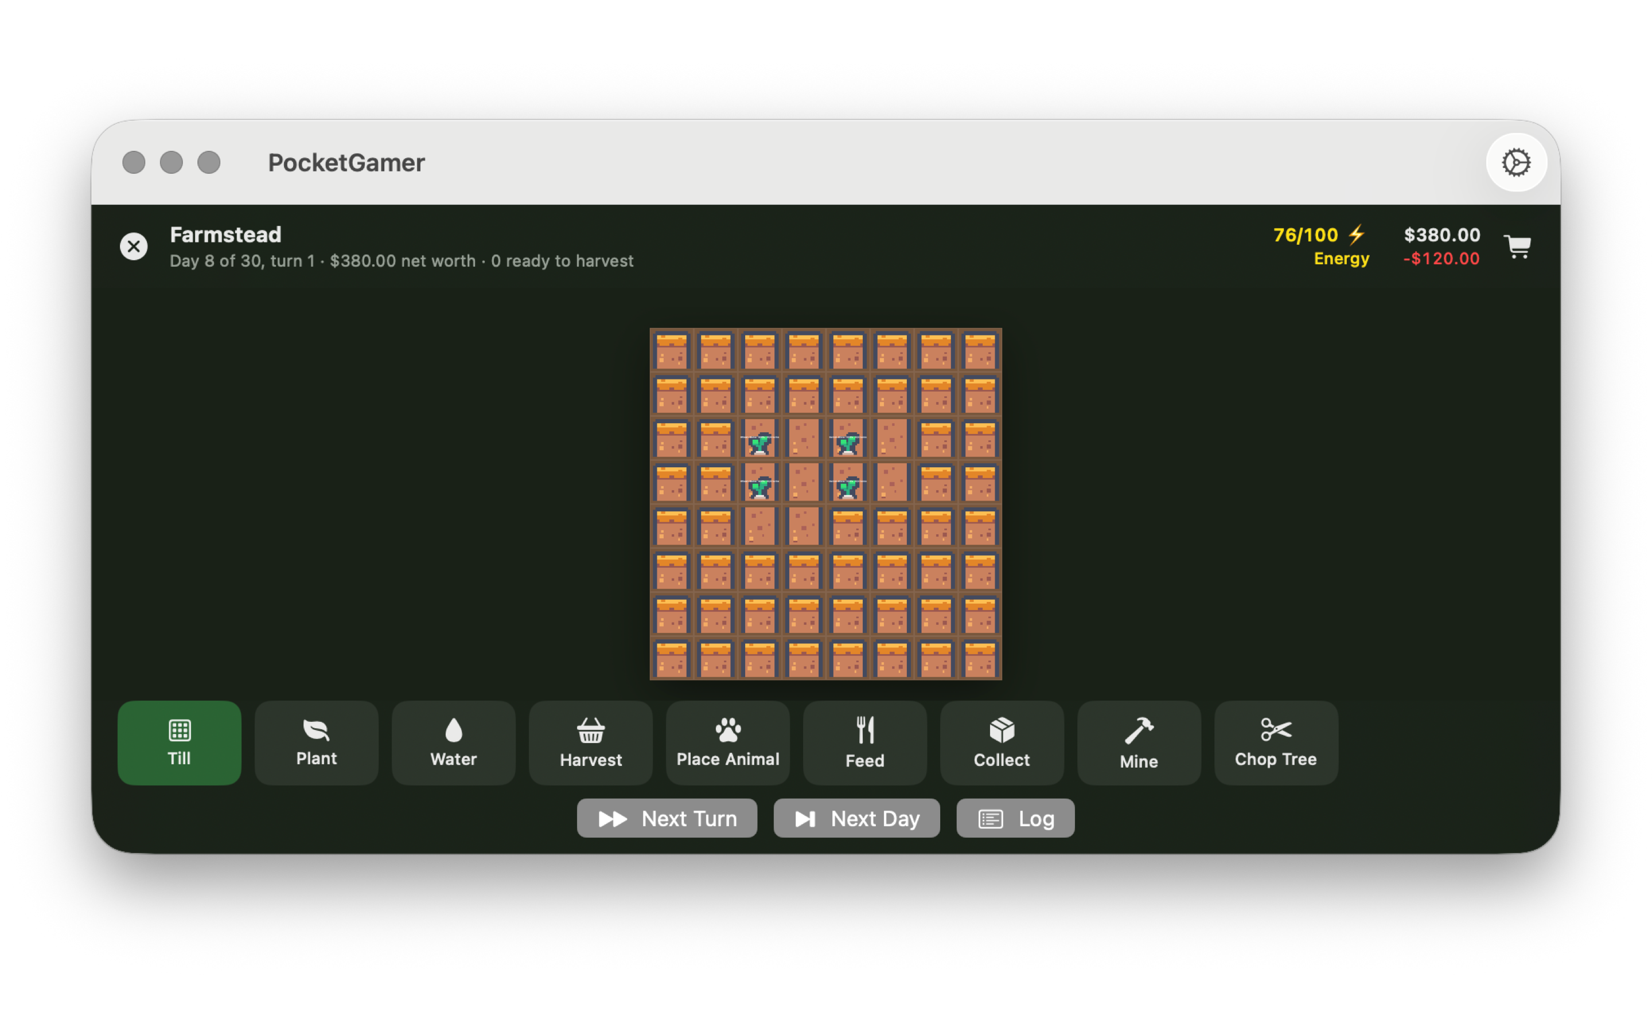Open the shop cart
Viewport: 1652px width, 1032px height.
[1517, 247]
